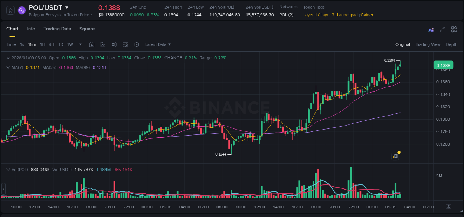Click the date range calendar icon
Viewport: 464px width, 217px height.
click(x=92, y=44)
